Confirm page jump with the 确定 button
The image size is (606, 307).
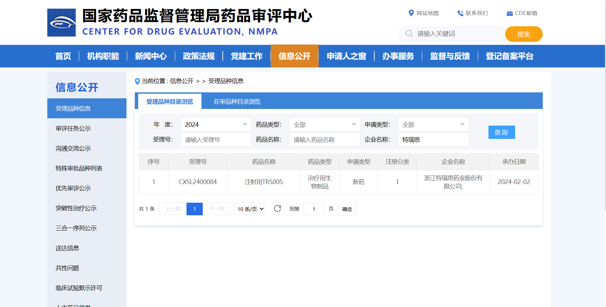pos(347,209)
